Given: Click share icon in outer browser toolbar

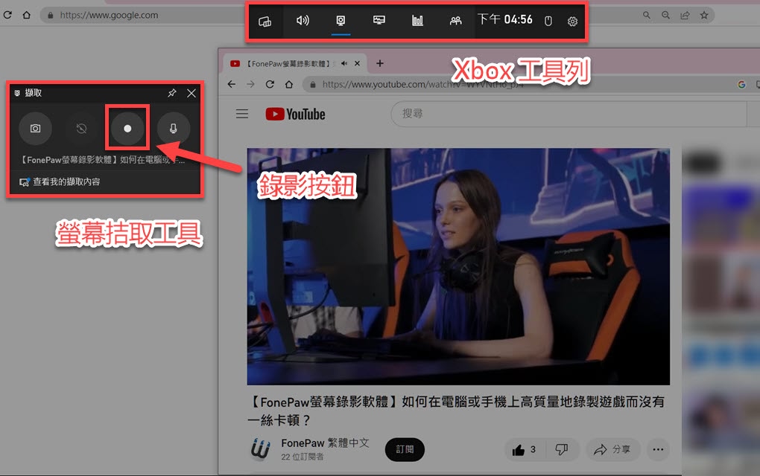Looking at the screenshot, I should click(x=685, y=15).
